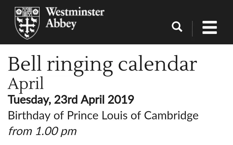Viewport: 233px width, 145px height.
Task: Click the word Cambridge in the event
Action: click(x=171, y=116)
